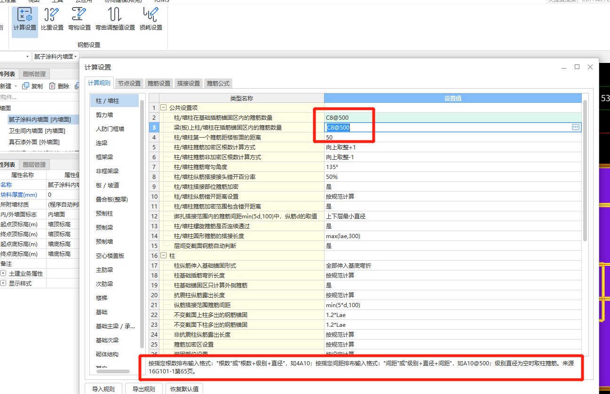Viewport: 610px width, 394px height.
Task: Collapse 公共设置项 group in table
Action: 164,108
